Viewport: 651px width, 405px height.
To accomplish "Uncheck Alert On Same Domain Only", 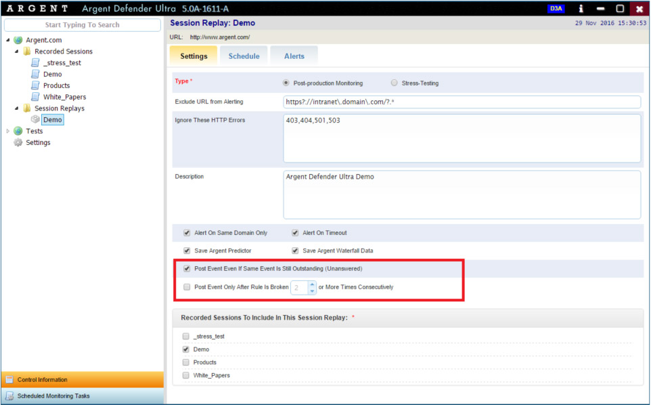I will pyautogui.click(x=187, y=233).
